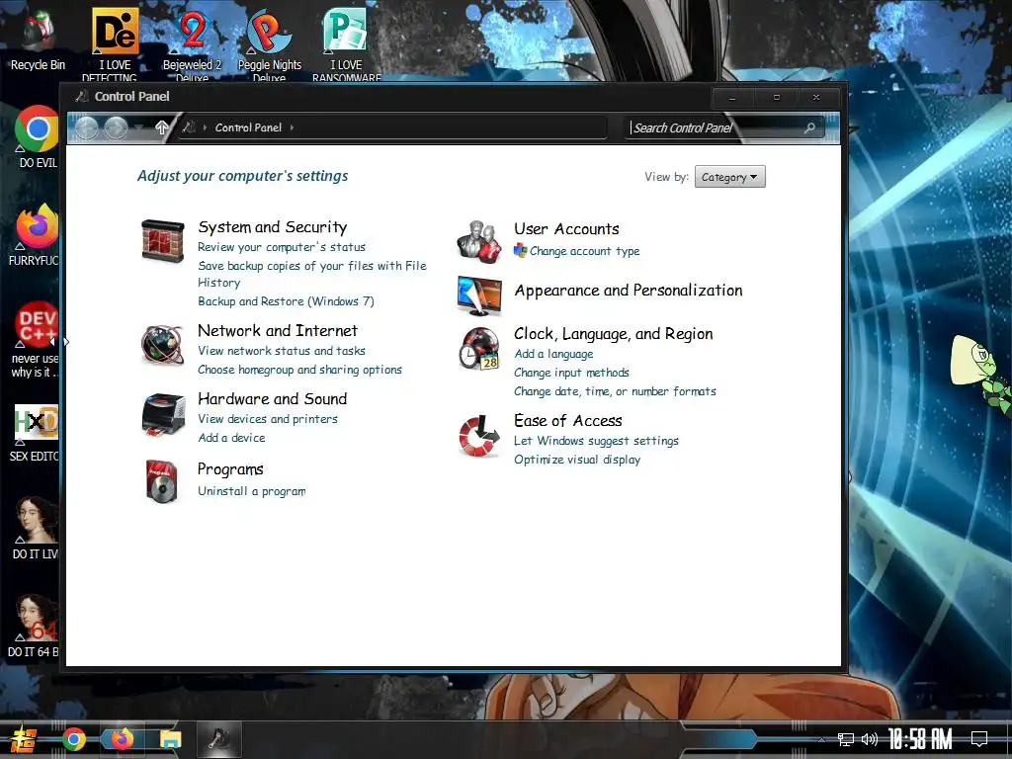The image size is (1012, 759).
Task: Click the Forward arrow in Control Panel
Action: tap(117, 127)
